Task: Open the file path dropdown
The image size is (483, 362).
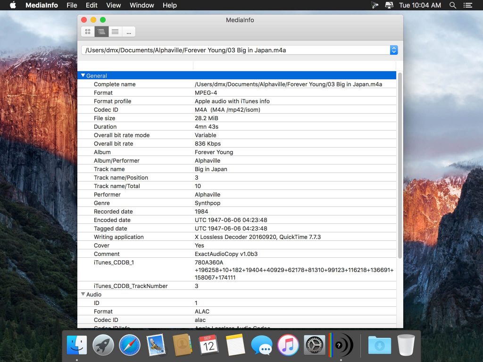Action: click(x=394, y=50)
